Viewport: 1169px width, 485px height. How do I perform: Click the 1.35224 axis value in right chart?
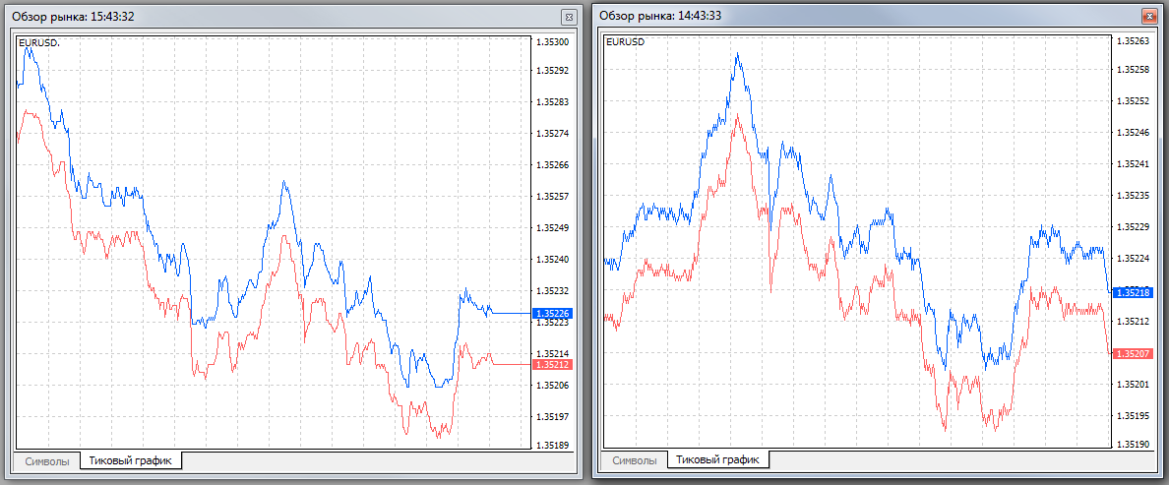click(1132, 259)
